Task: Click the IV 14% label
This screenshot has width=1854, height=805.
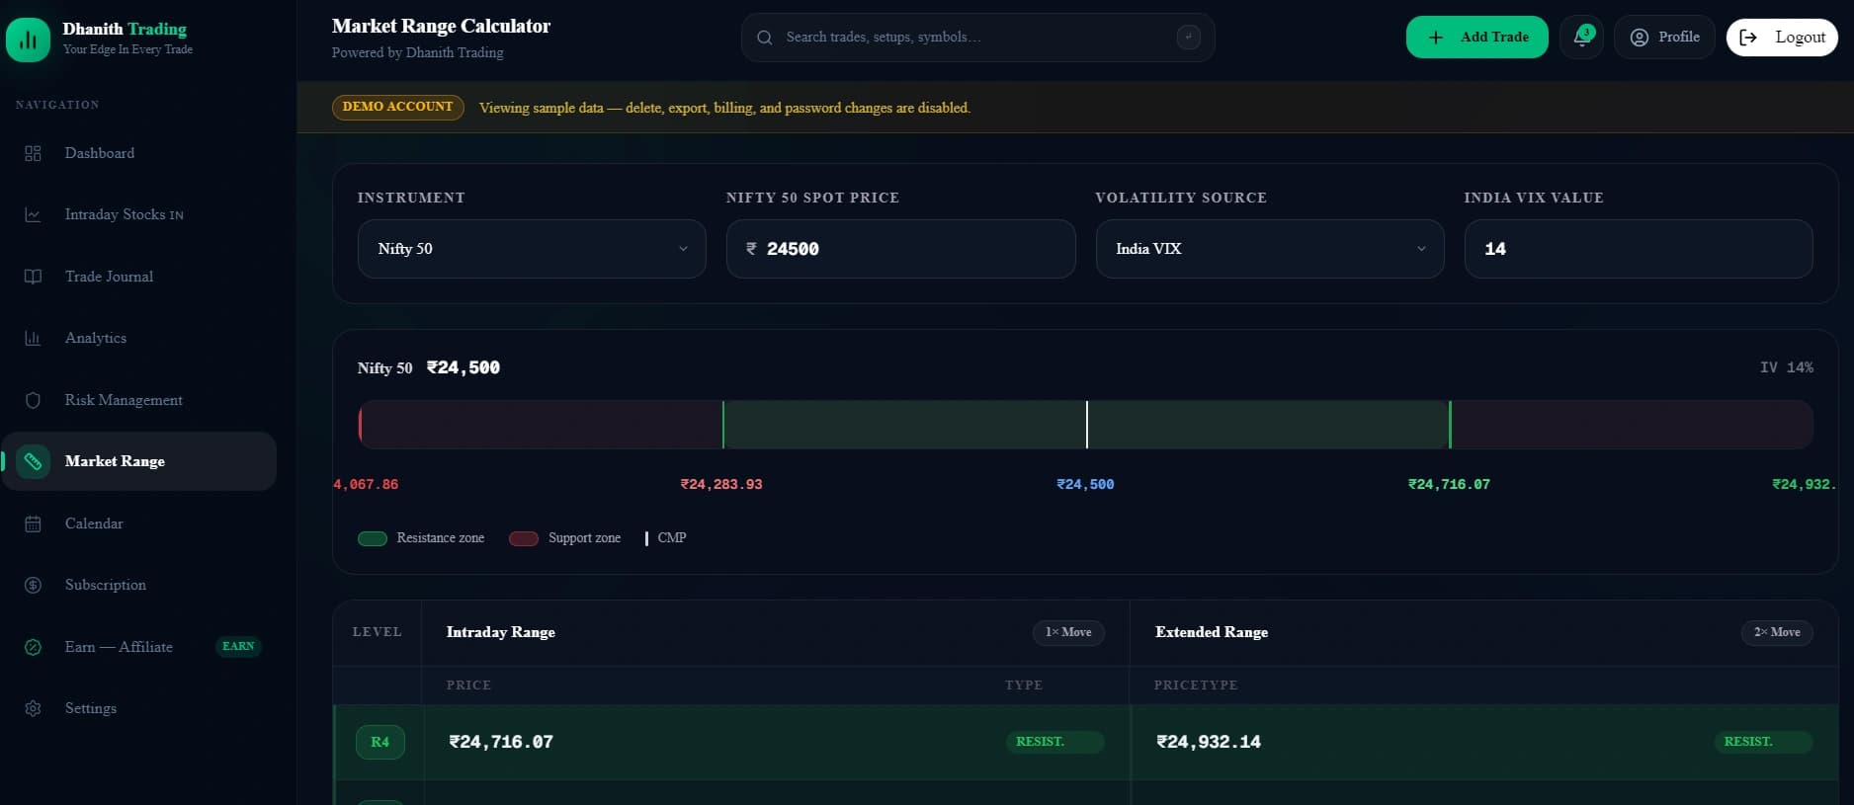Action: coord(1787,367)
